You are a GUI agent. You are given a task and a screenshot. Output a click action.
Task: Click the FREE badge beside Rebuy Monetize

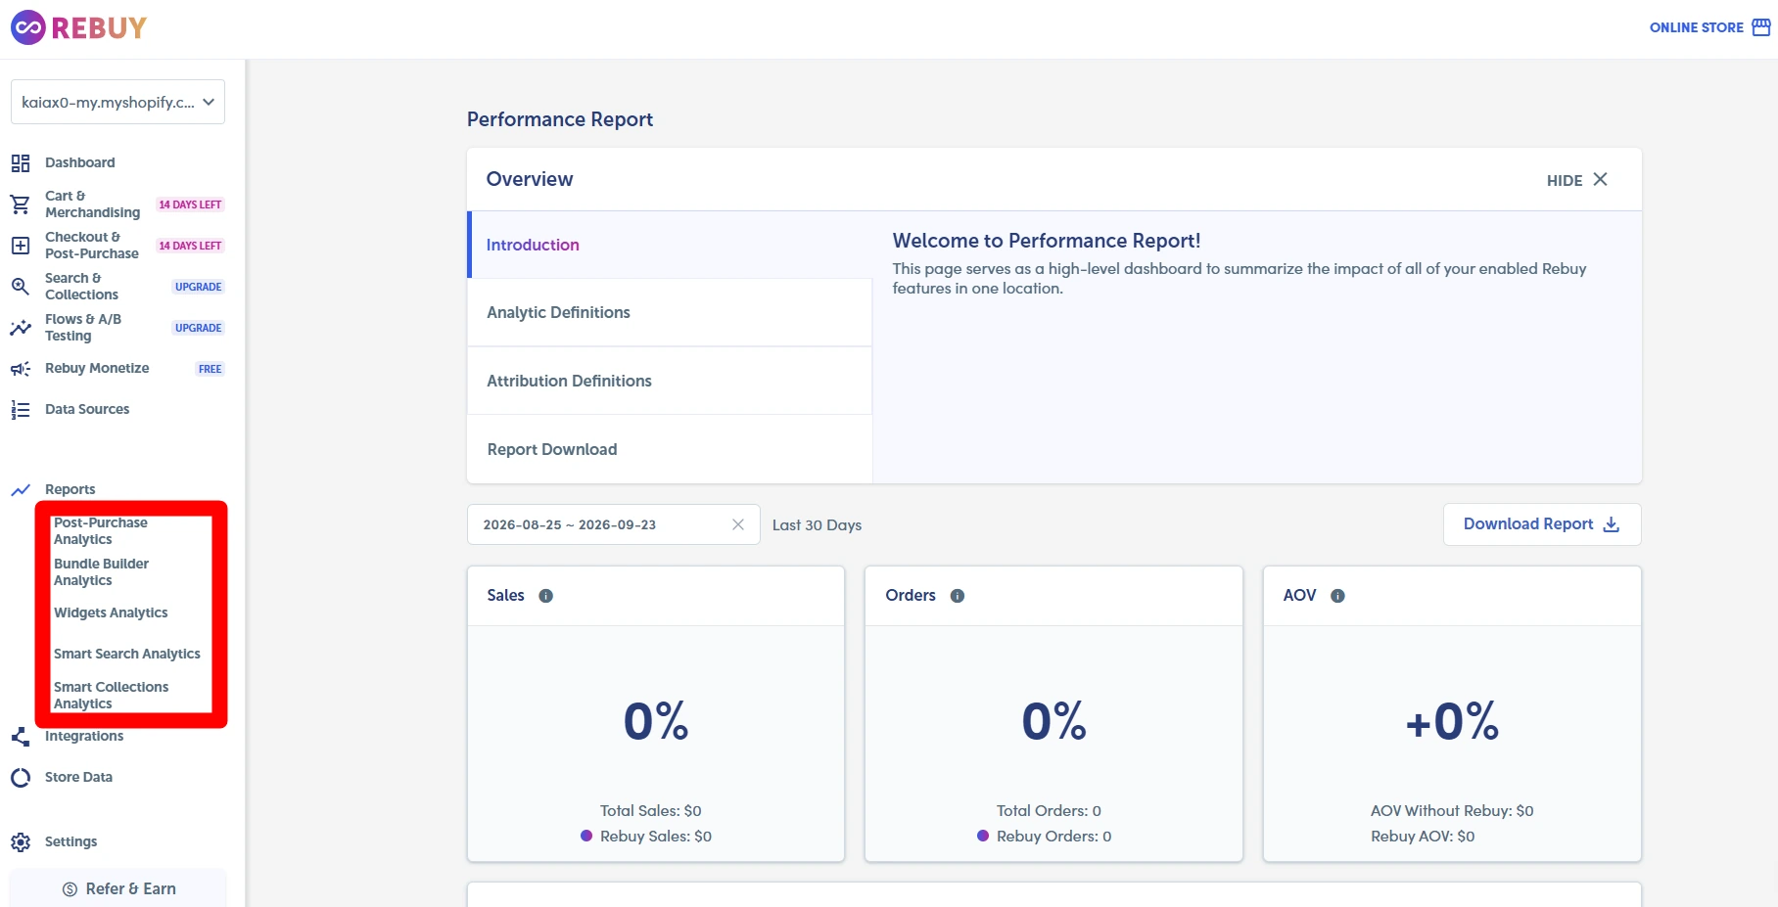point(210,369)
